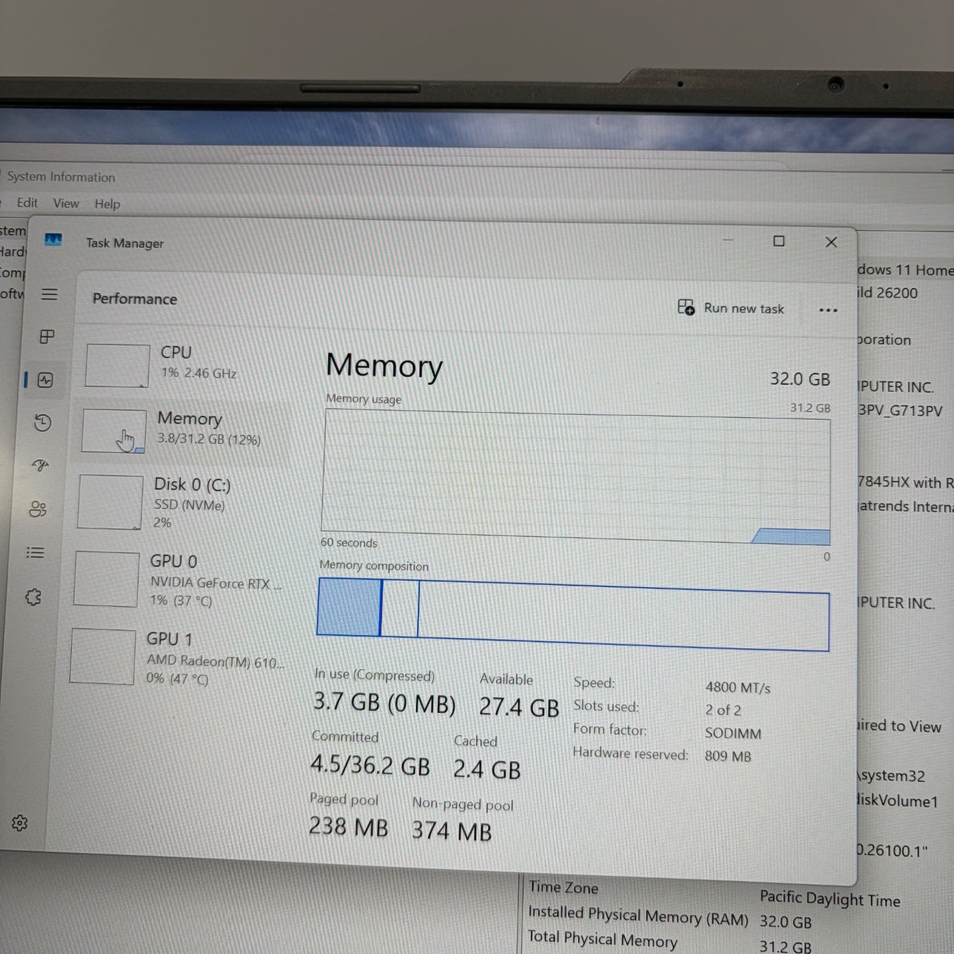The image size is (954, 954).
Task: Open the App history sidebar icon
Action: 43,423
